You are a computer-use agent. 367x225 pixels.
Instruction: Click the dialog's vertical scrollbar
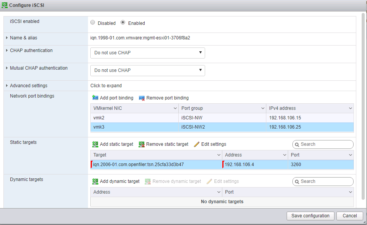[x=363, y=107]
